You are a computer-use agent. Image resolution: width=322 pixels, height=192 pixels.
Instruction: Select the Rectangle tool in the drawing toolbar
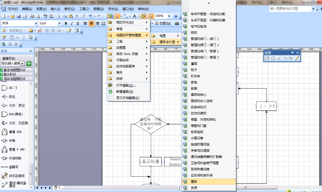(x=267, y=58)
